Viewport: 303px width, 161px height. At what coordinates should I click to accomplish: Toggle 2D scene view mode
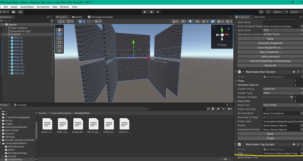183,21
